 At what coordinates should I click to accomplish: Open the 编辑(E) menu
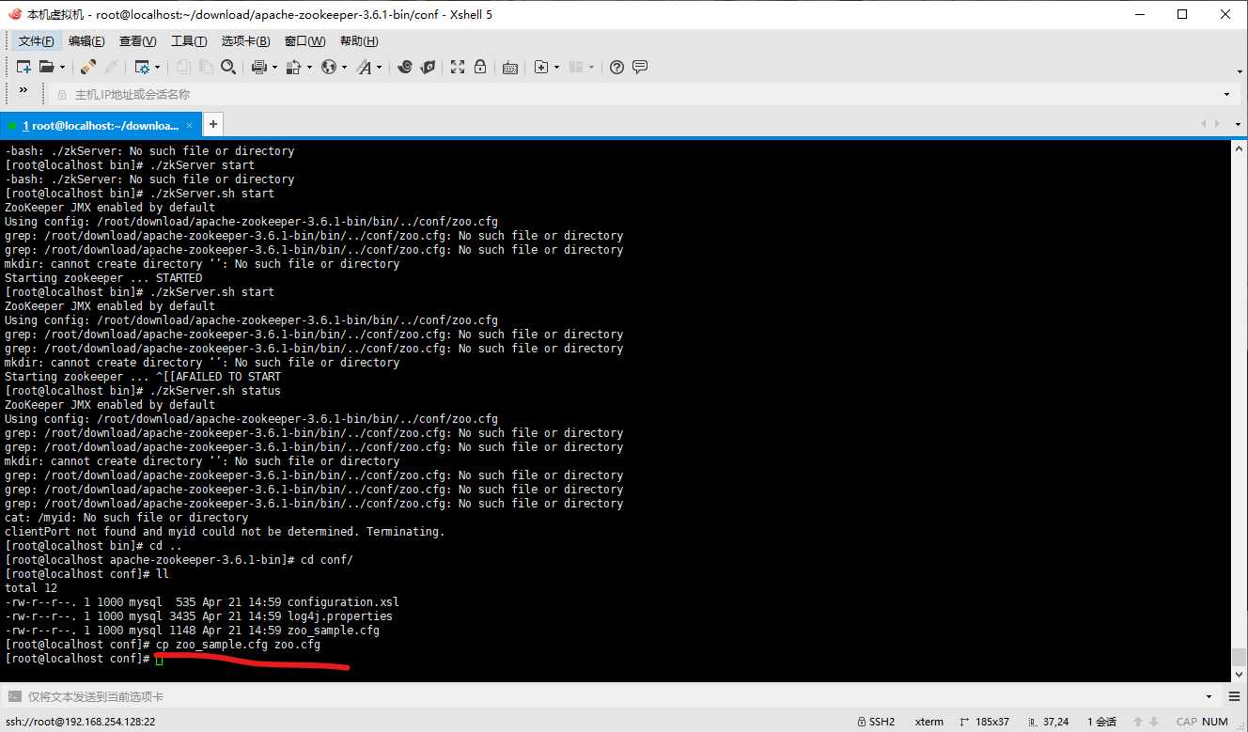point(86,41)
